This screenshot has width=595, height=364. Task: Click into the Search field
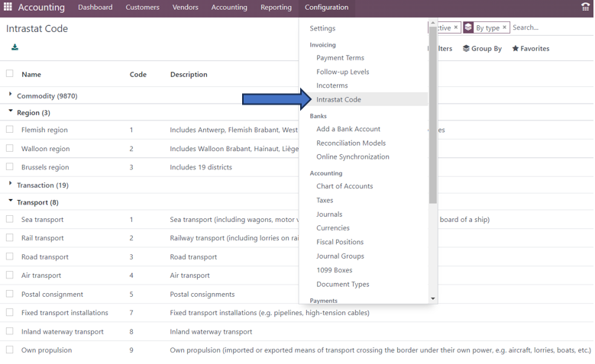click(550, 27)
